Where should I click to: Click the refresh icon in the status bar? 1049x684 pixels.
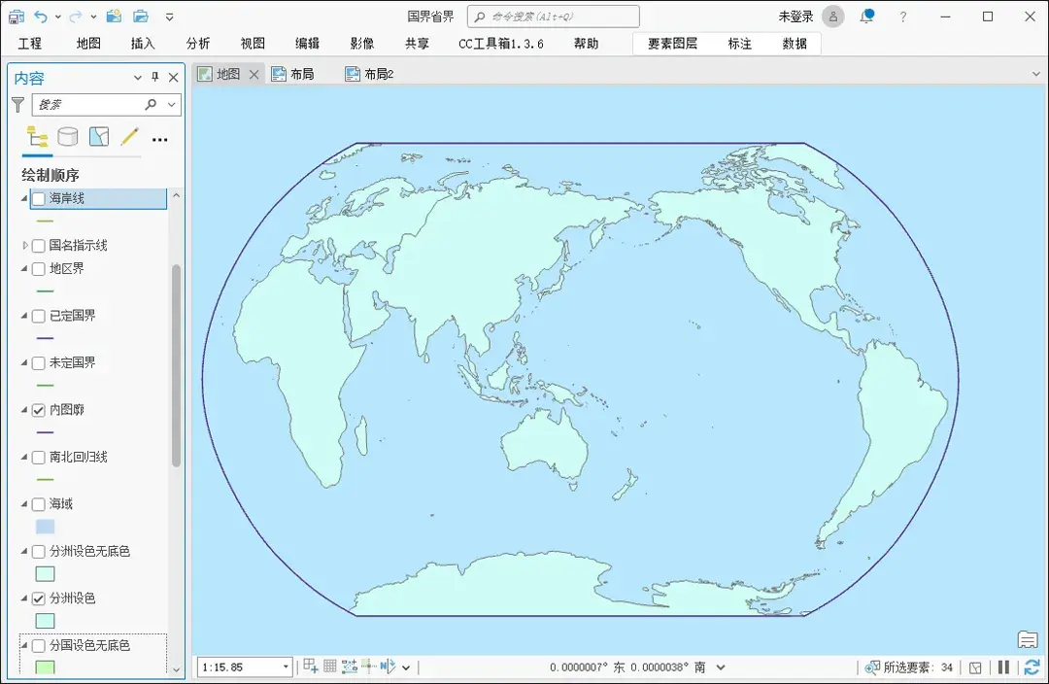1032,667
